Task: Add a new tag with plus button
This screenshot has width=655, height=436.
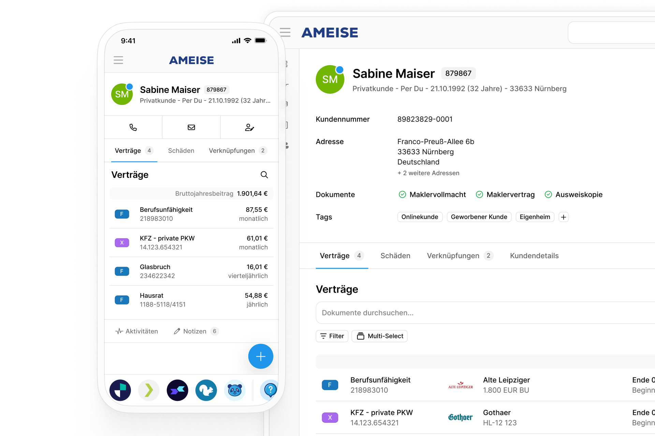Action: [564, 217]
